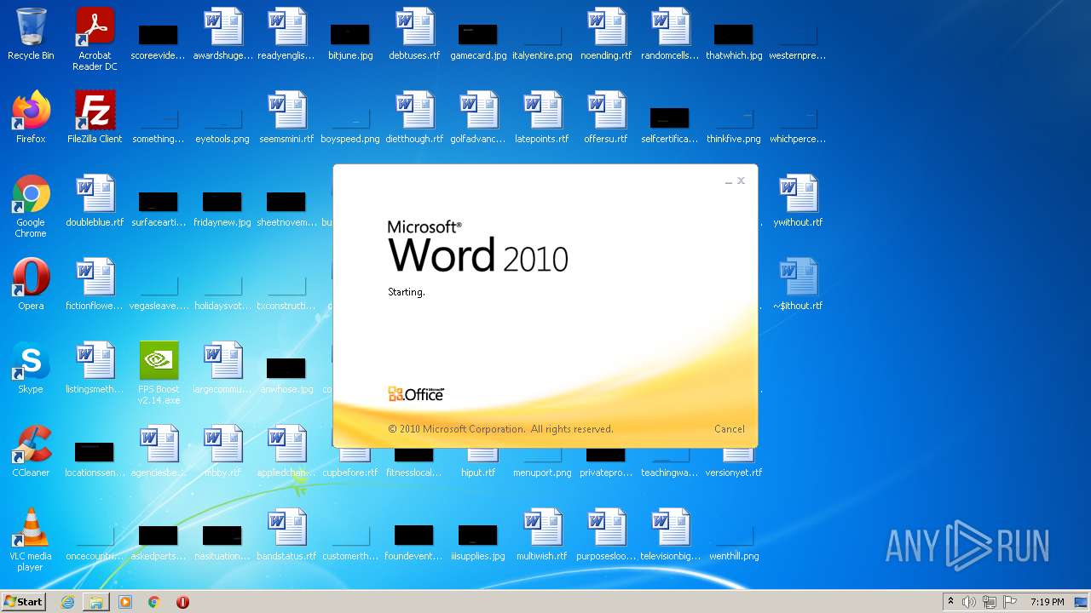Select latepoints.rtf document icon
1091x613 pixels.
(542, 111)
